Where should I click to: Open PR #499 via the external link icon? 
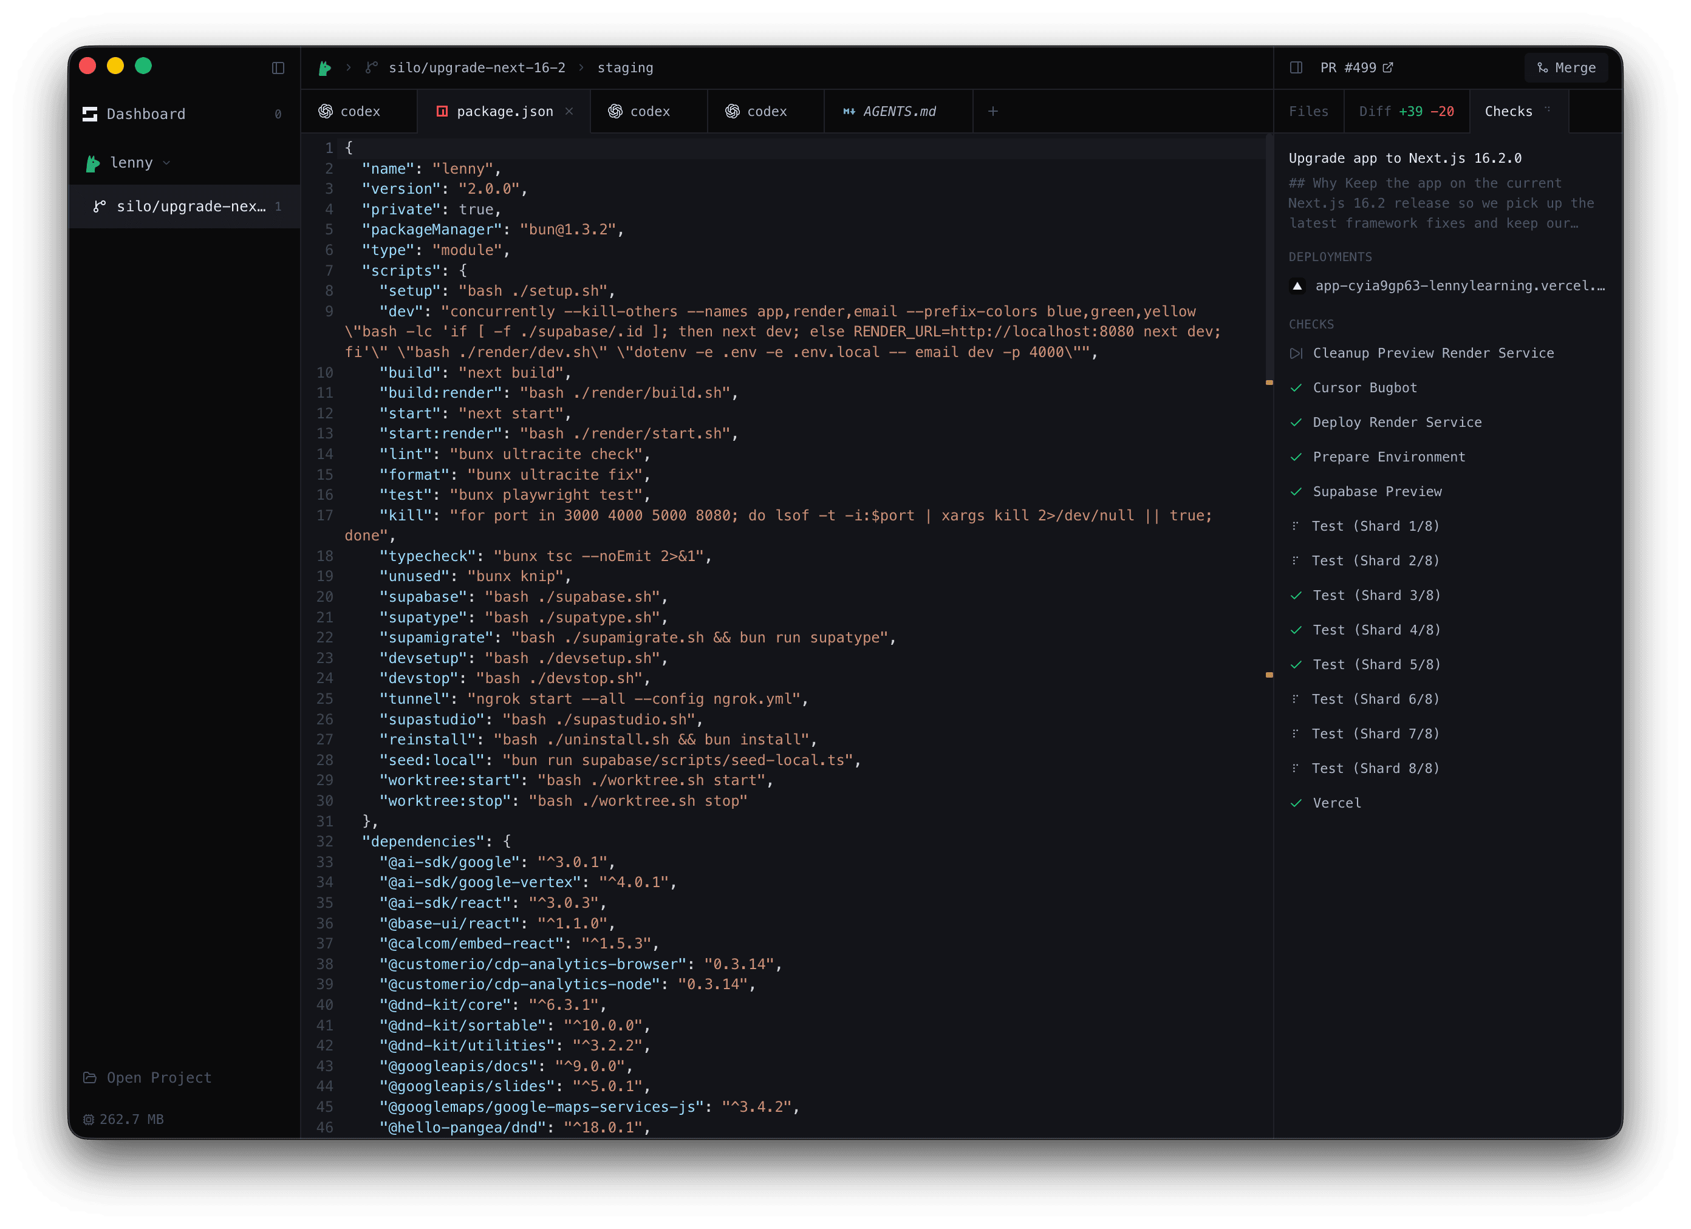pos(1389,67)
